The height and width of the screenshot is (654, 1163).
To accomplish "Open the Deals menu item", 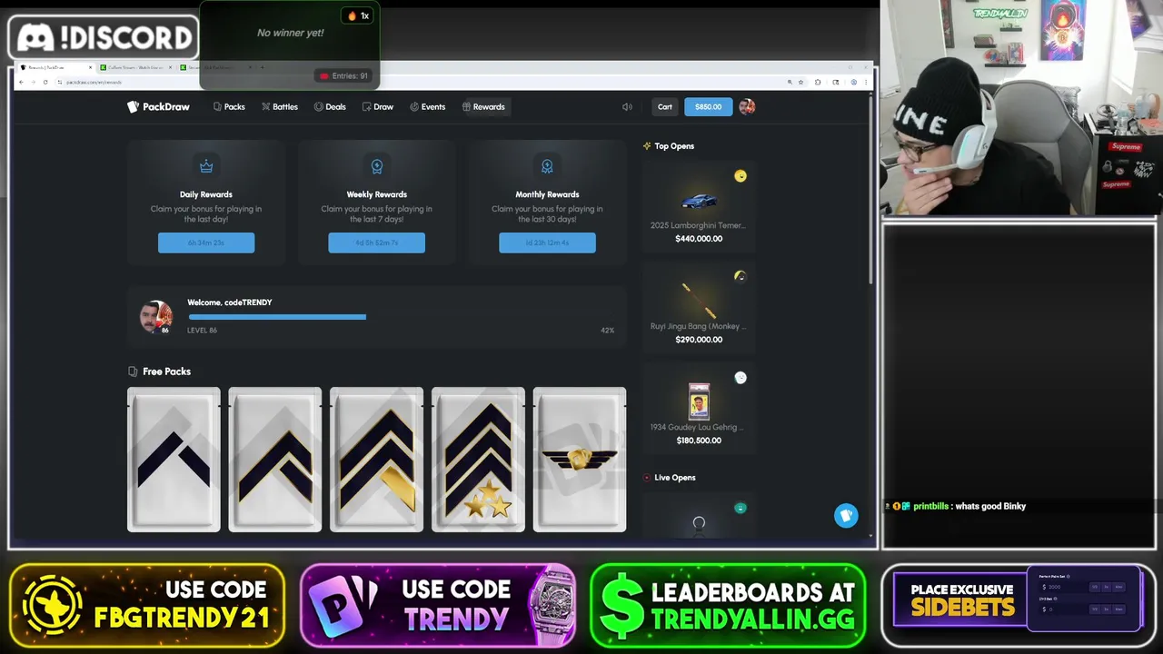I will point(330,106).
